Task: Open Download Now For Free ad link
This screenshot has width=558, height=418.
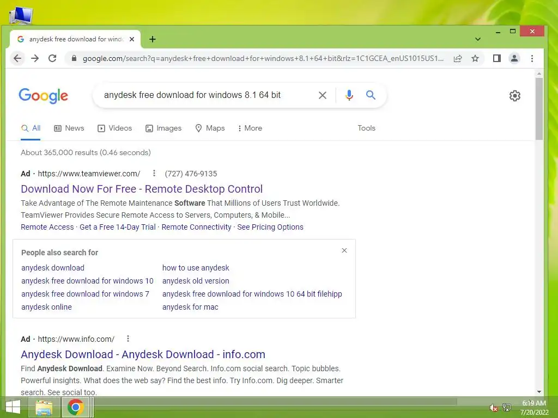Action: 142,189
